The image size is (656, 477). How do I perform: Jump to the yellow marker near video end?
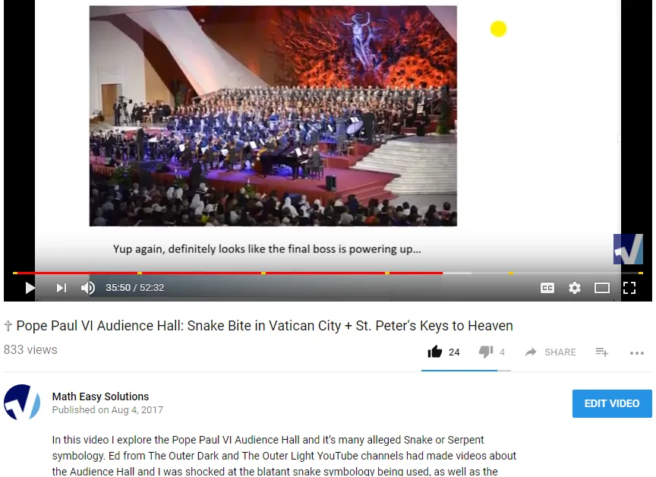641,273
